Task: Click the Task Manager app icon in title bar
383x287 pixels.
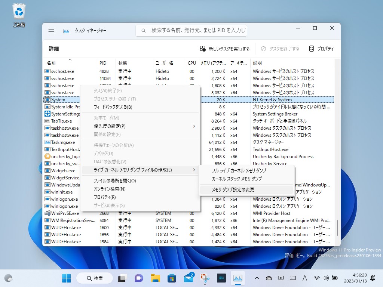Action: pyautogui.click(x=66, y=31)
